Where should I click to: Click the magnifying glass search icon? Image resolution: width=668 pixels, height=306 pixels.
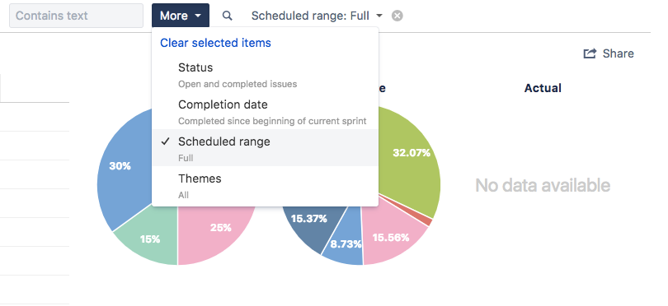click(x=228, y=16)
